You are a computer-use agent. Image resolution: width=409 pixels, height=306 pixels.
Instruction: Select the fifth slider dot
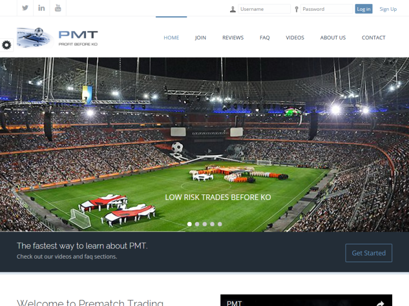(220, 224)
